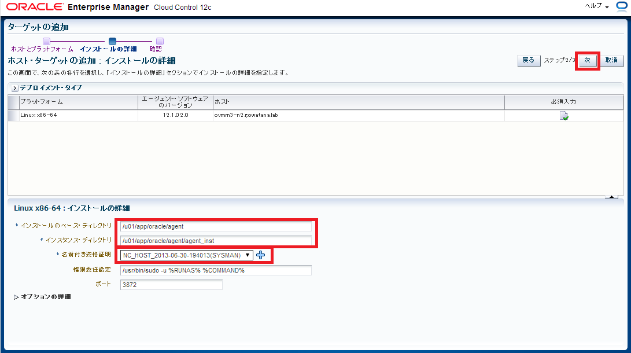Click the current install details step marker
This screenshot has height=353, width=631.
pos(112,41)
